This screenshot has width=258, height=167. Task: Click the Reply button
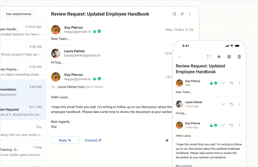[x=65, y=140]
